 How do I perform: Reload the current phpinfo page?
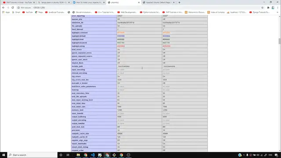click(x=13, y=8)
